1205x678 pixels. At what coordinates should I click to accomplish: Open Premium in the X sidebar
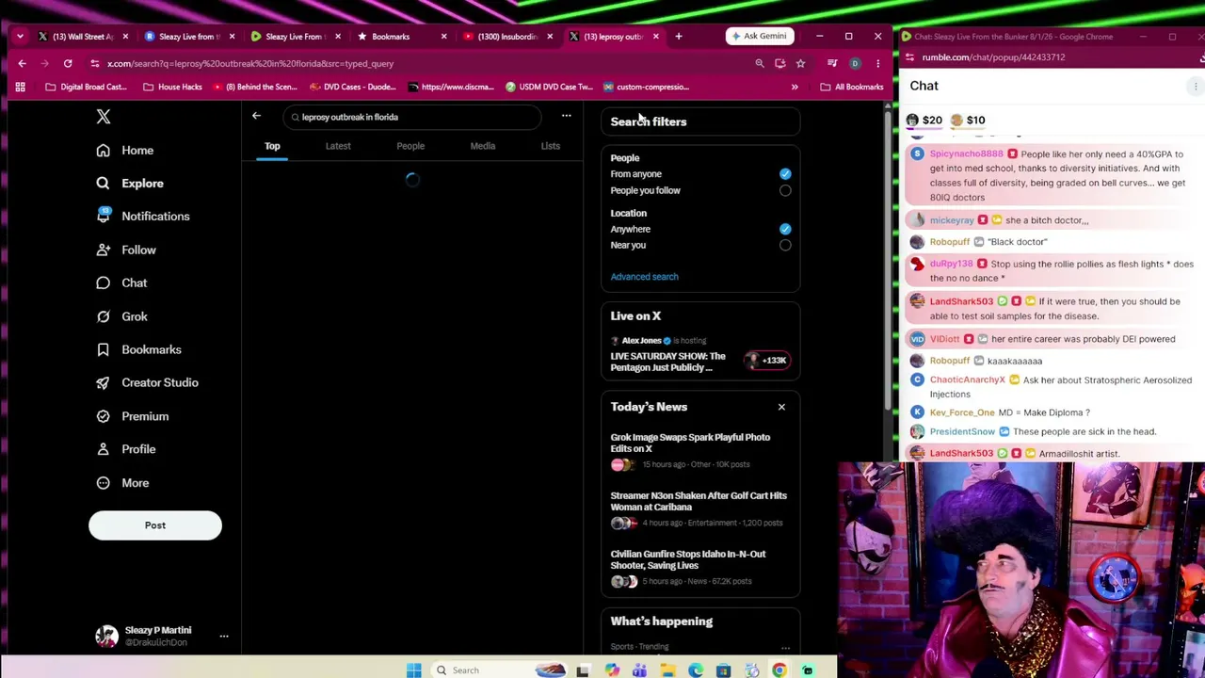click(133, 416)
